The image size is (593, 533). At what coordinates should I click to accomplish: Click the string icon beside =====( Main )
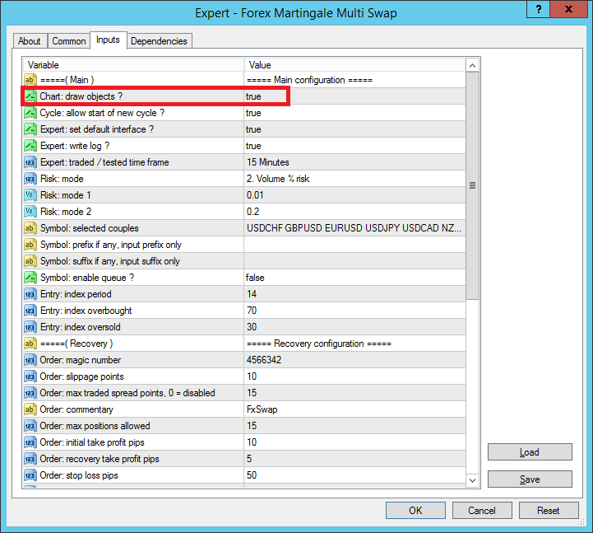(30, 80)
